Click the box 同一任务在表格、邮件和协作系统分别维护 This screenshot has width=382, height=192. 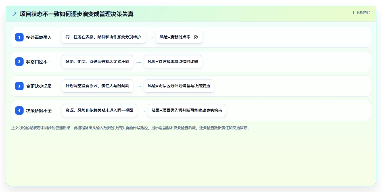coord(103,37)
